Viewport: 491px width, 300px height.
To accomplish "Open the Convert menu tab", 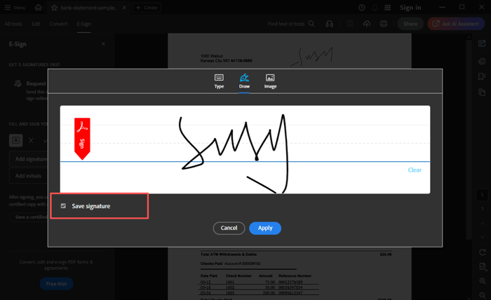I will tap(58, 24).
